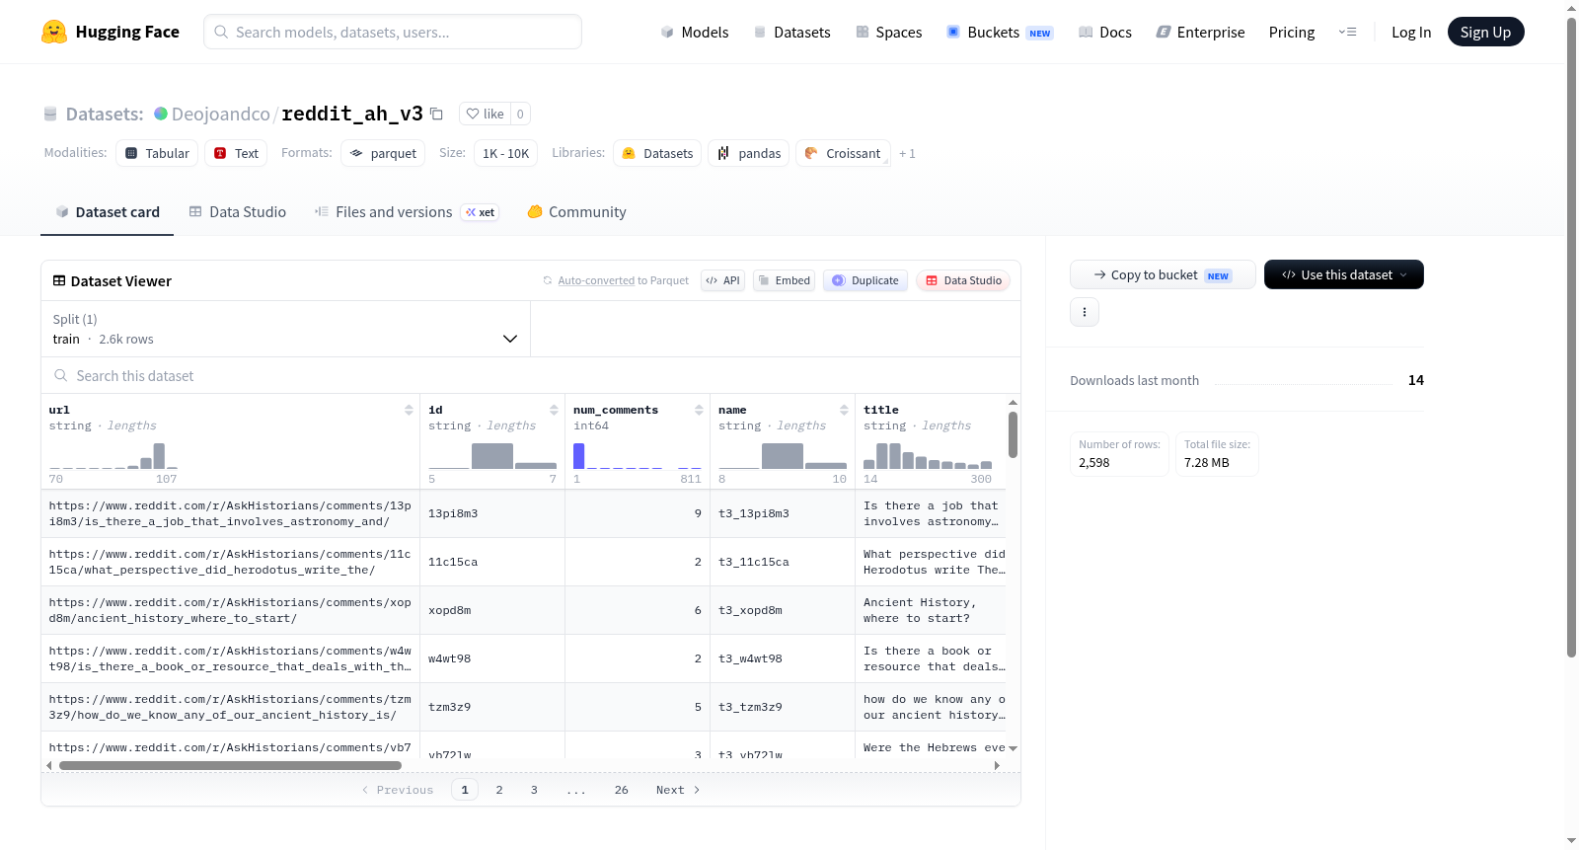
Task: Sort the url column with its arrows
Action: point(409,410)
